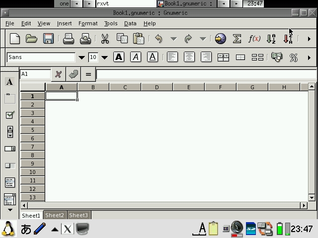Open the Format menu
318x238 pixels.
[88, 23]
